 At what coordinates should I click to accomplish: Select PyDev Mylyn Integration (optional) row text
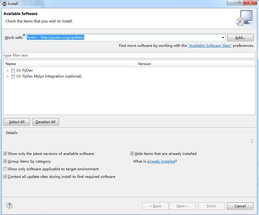pos(52,76)
